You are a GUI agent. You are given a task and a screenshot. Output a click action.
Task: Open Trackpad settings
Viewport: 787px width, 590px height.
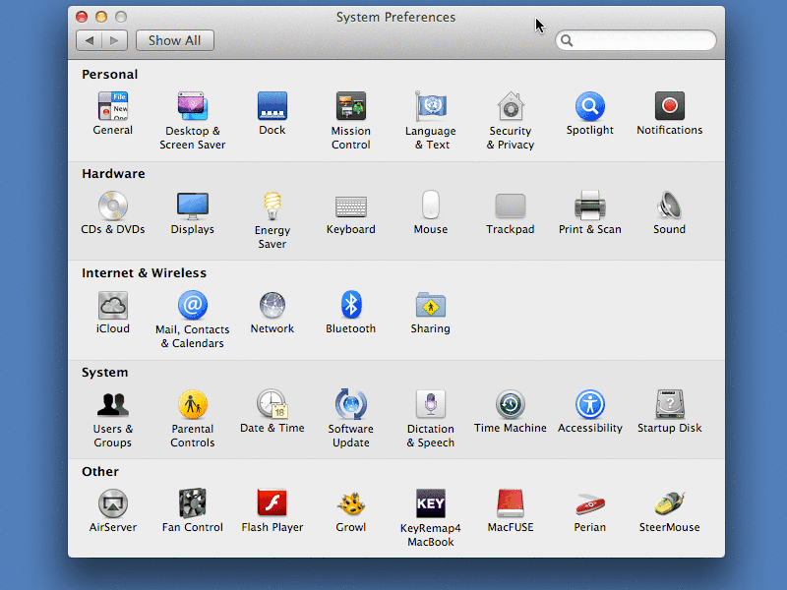pyautogui.click(x=511, y=206)
